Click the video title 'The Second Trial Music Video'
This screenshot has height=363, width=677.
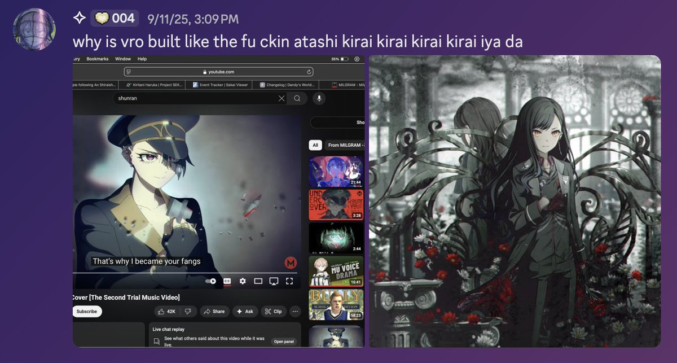click(x=126, y=298)
